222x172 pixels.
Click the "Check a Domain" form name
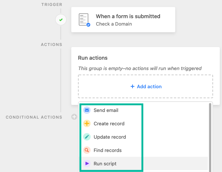pos(114,24)
